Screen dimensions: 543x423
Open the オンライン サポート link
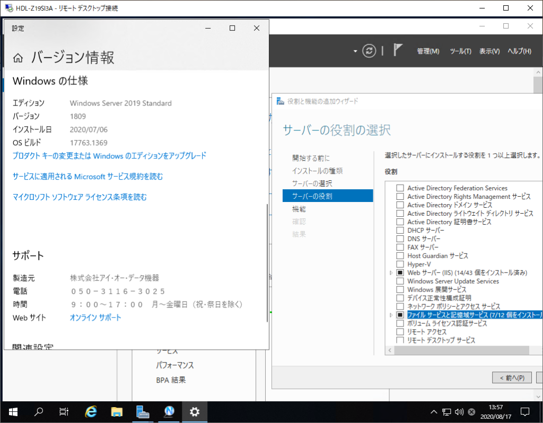95,318
